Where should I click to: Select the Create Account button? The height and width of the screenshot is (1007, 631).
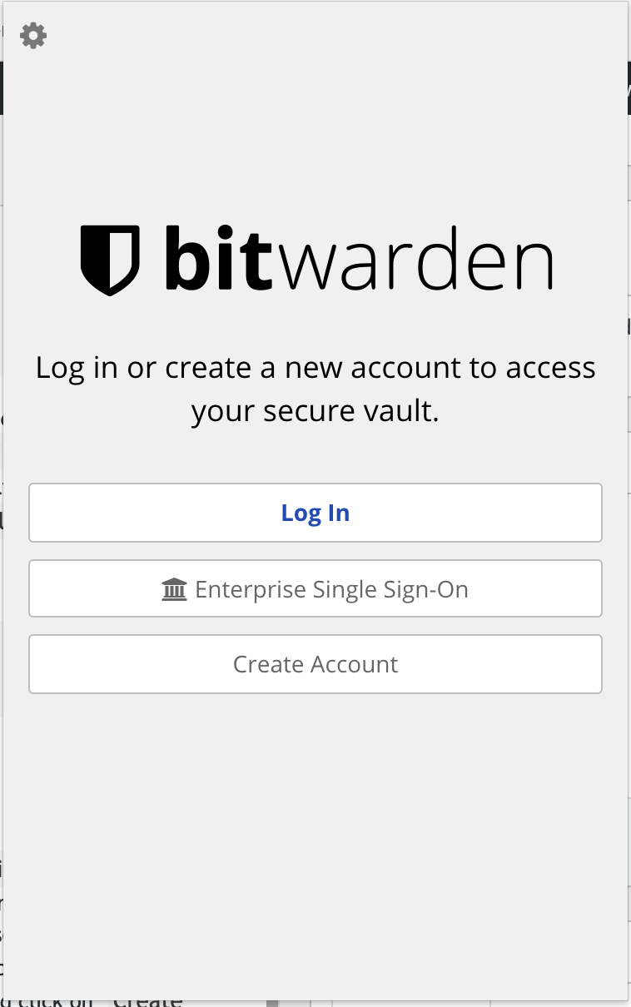click(x=315, y=664)
